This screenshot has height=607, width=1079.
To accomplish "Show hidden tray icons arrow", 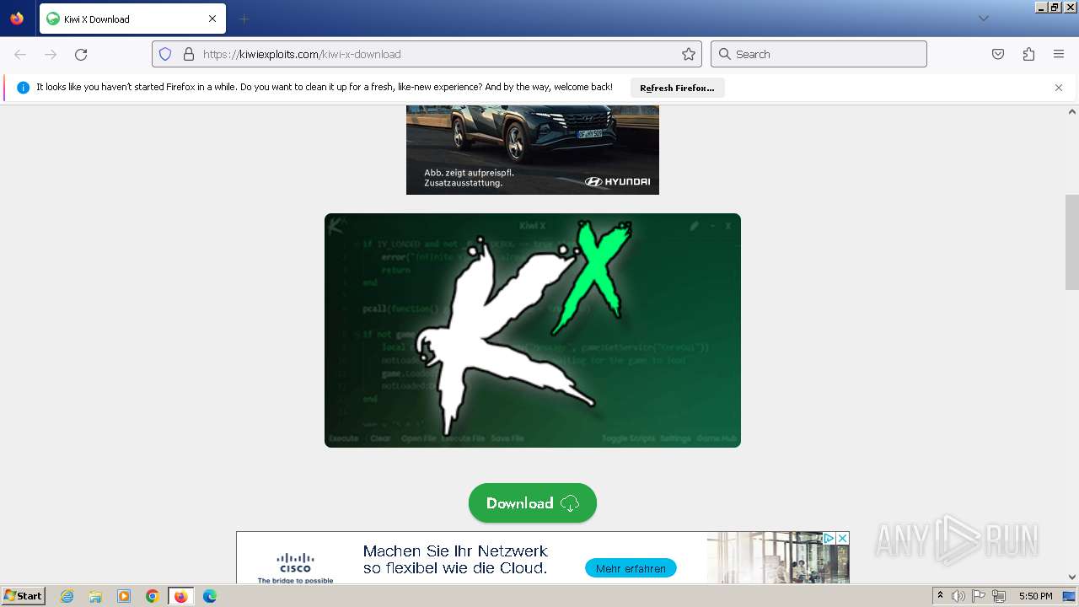I will 940,596.
